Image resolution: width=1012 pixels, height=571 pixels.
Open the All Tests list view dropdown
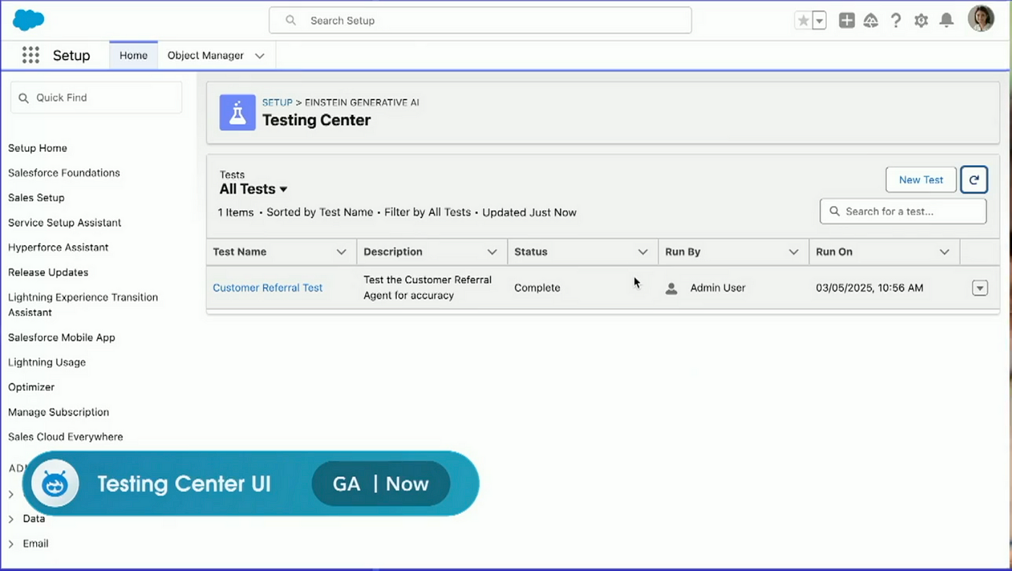(254, 189)
